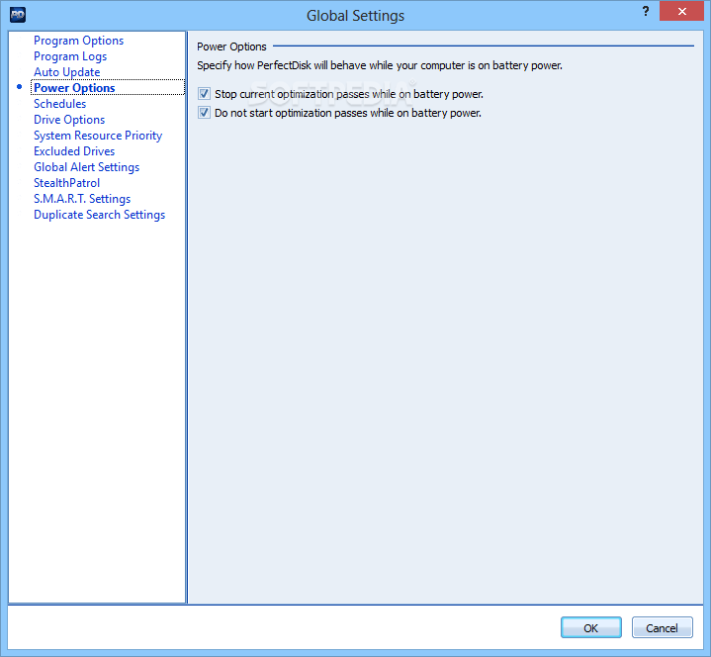The height and width of the screenshot is (657, 711).
Task: Open S.M.A.R.T. Settings page
Action: [82, 199]
